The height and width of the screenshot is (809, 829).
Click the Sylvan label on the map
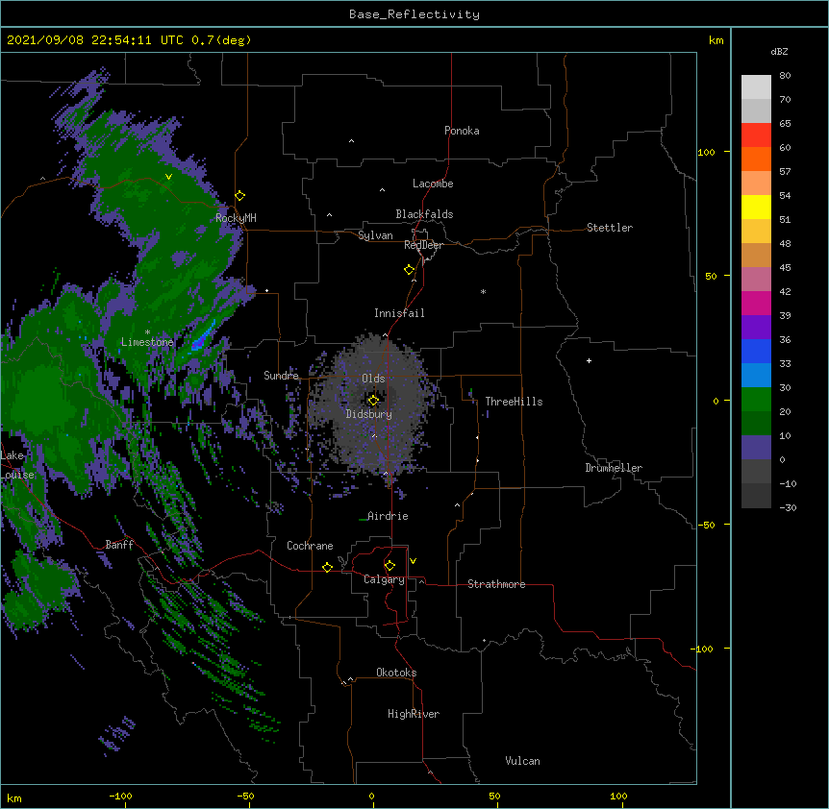coord(375,235)
